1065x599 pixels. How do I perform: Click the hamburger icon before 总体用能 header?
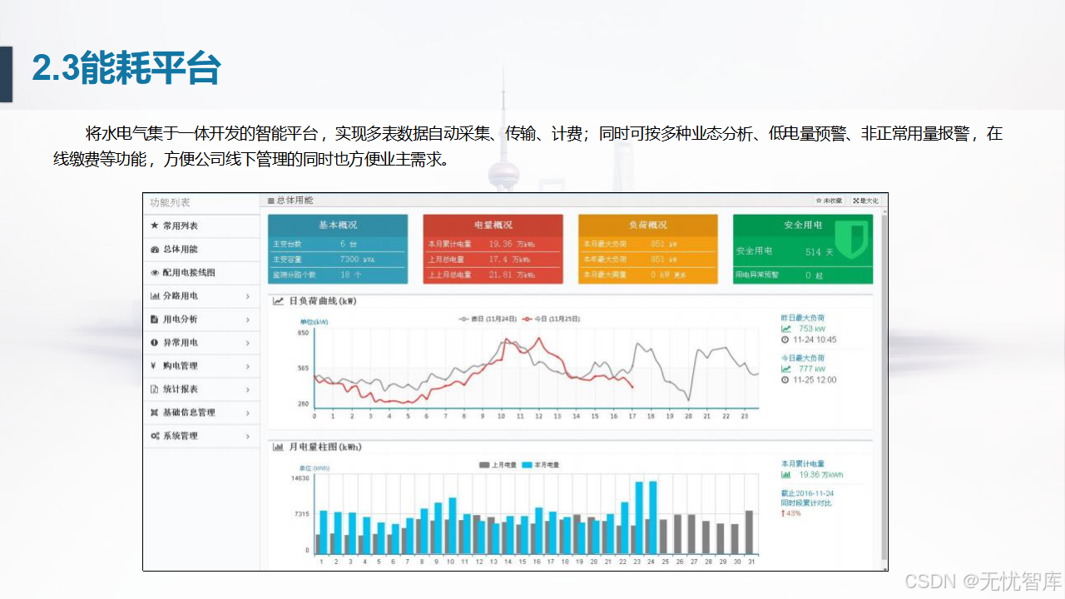tap(271, 200)
